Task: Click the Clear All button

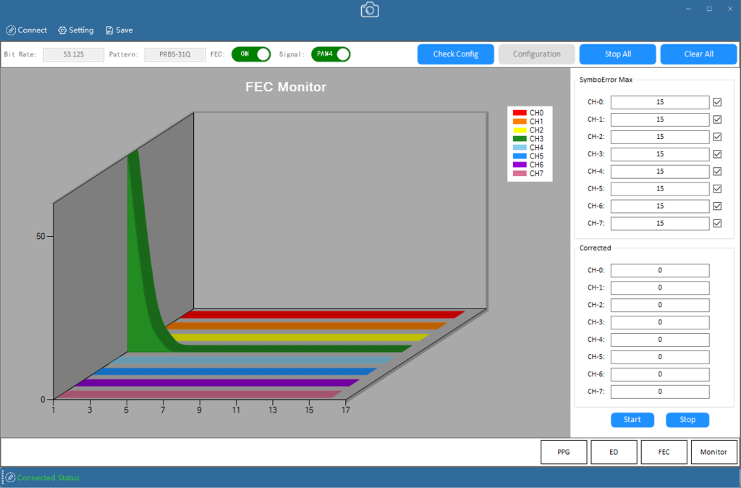Action: pyautogui.click(x=698, y=54)
